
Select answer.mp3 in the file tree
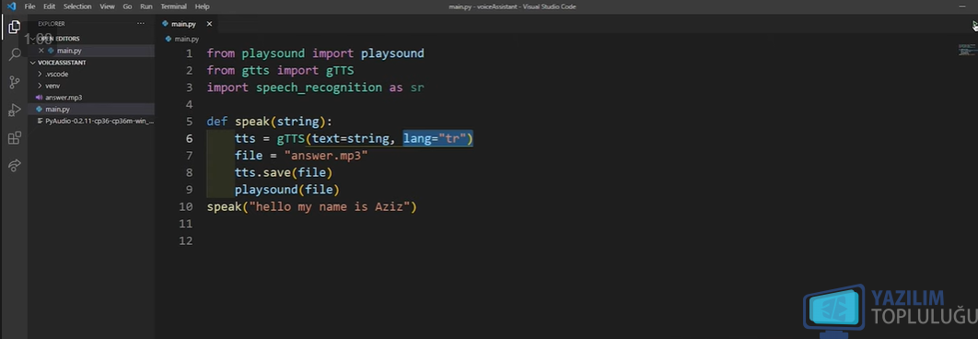64,98
